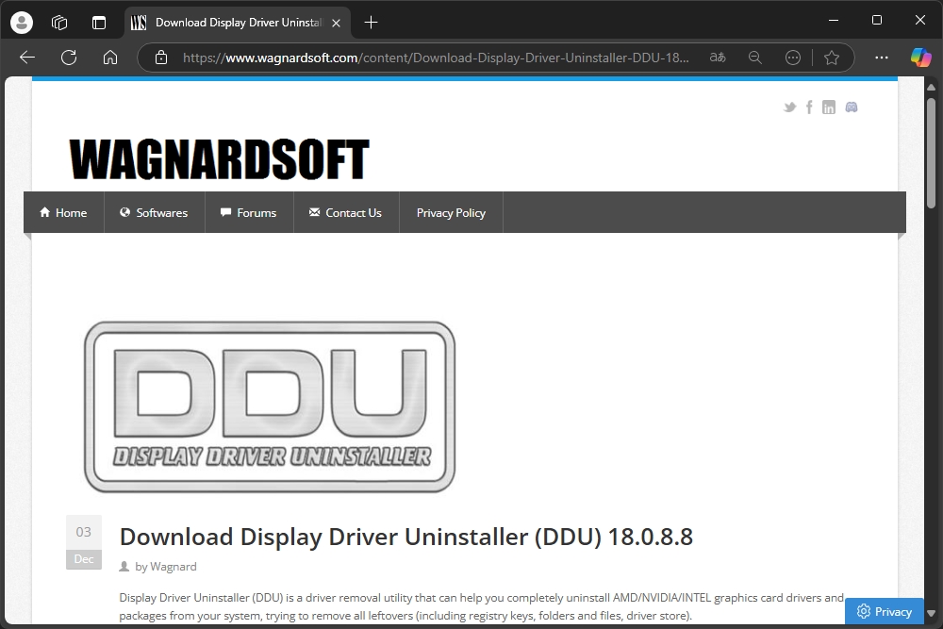Viewport: 943px width, 629px height.
Task: Open Wagnardsoft Twitter page
Action: pos(789,108)
